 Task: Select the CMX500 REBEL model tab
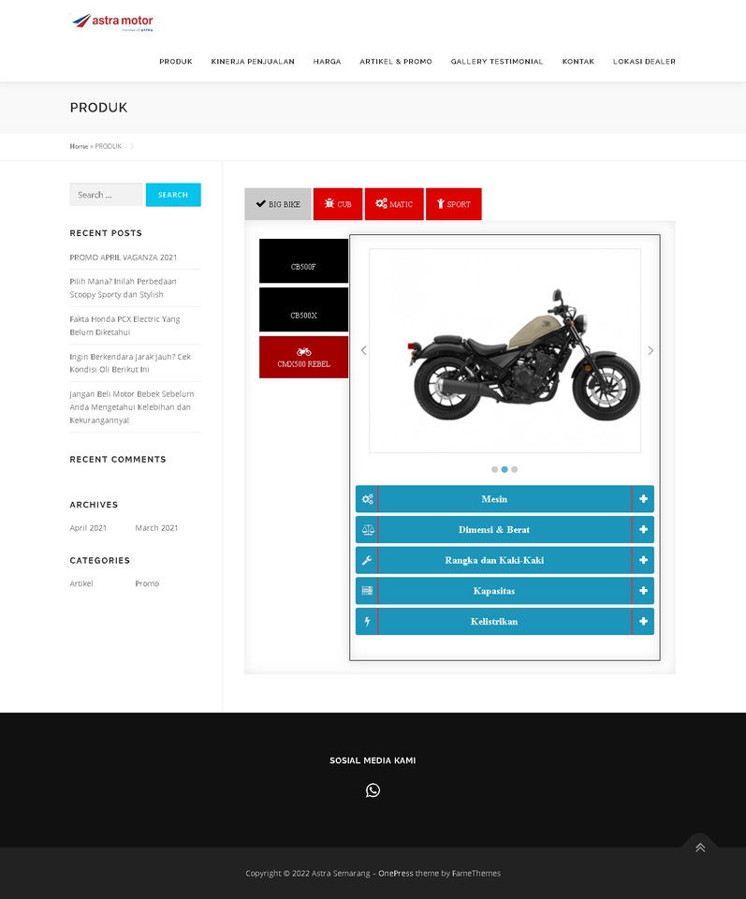click(x=303, y=357)
